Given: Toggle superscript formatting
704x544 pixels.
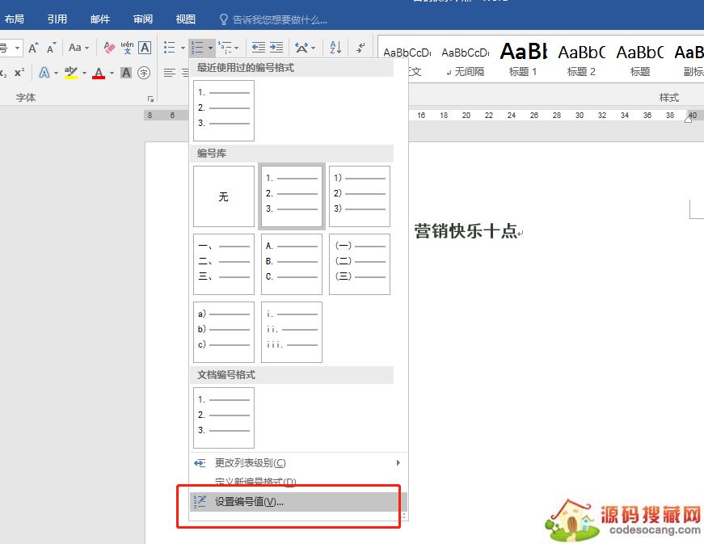Looking at the screenshot, I should pos(19,73).
